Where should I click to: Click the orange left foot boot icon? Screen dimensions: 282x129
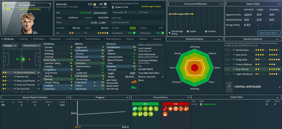pyautogui.click(x=134, y=82)
